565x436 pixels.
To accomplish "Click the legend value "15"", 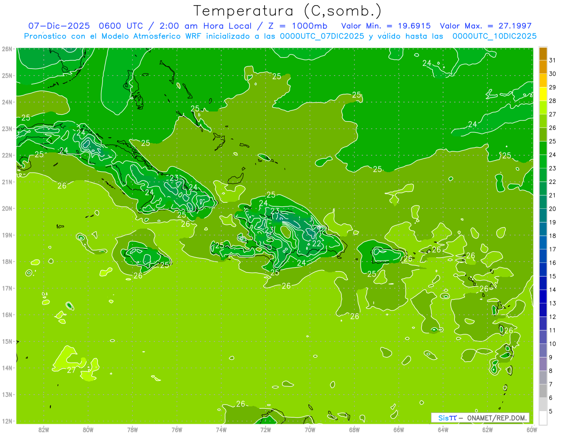I will pos(552,276).
